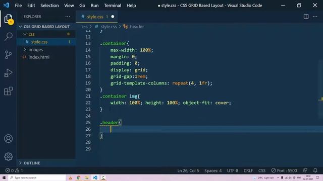The width and height of the screenshot is (323, 181).
Task: Open index.html in the Explorer tree
Action: click(46, 57)
